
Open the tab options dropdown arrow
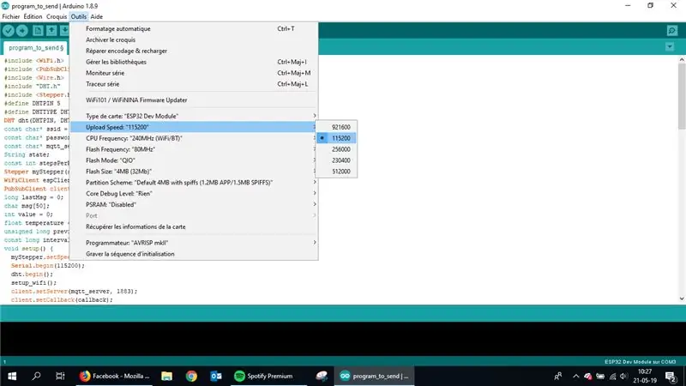tap(670, 46)
